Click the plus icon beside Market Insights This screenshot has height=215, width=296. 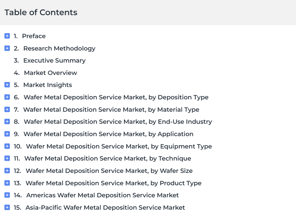[7, 85]
